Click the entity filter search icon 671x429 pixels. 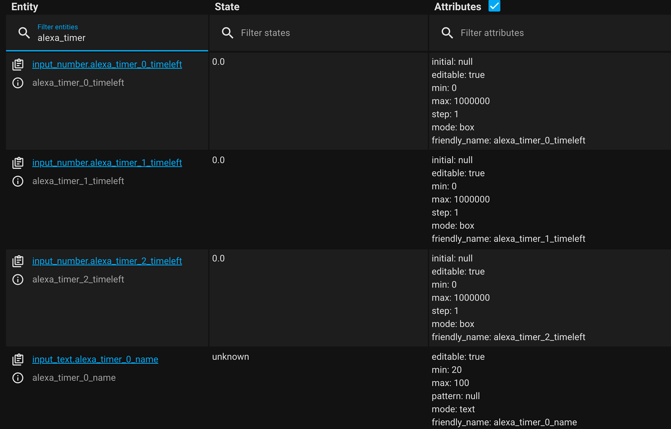tap(24, 33)
